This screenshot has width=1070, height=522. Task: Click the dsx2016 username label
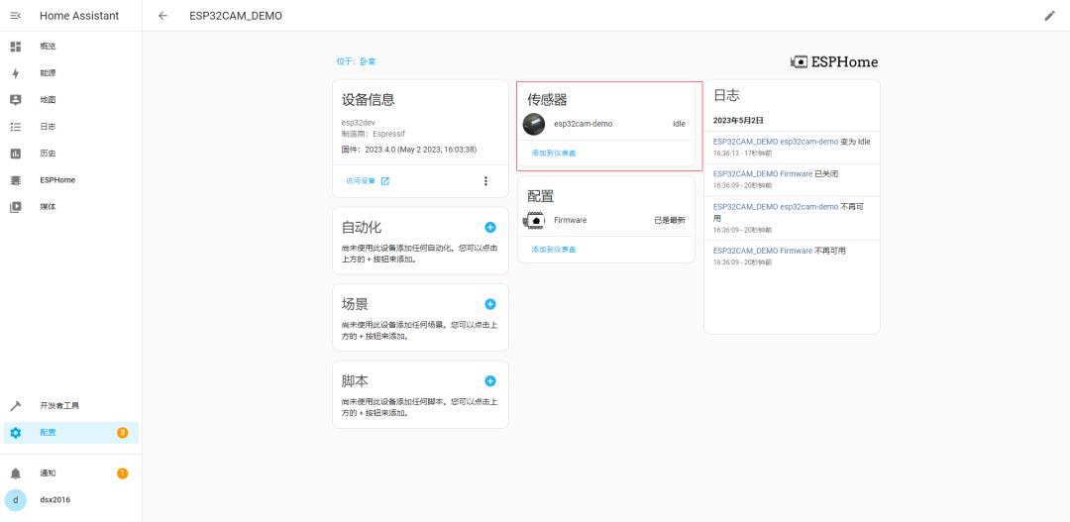[x=54, y=500]
